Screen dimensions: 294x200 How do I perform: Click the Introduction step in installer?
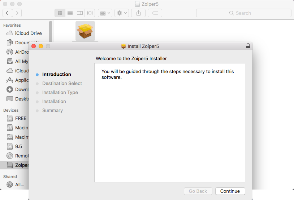click(56, 74)
